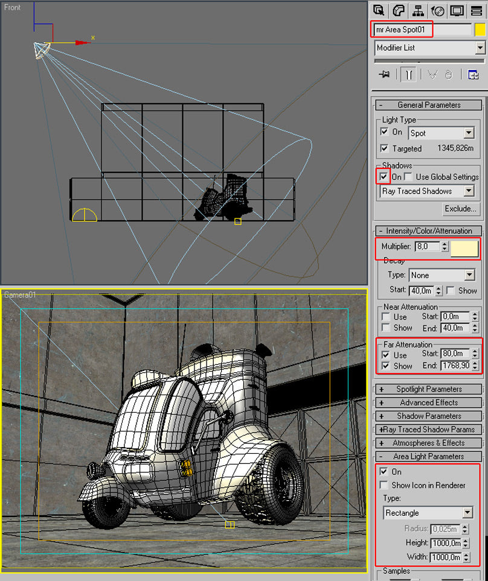The width and height of the screenshot is (488, 581).
Task: Disable the Targeted light option
Action: pyautogui.click(x=385, y=148)
